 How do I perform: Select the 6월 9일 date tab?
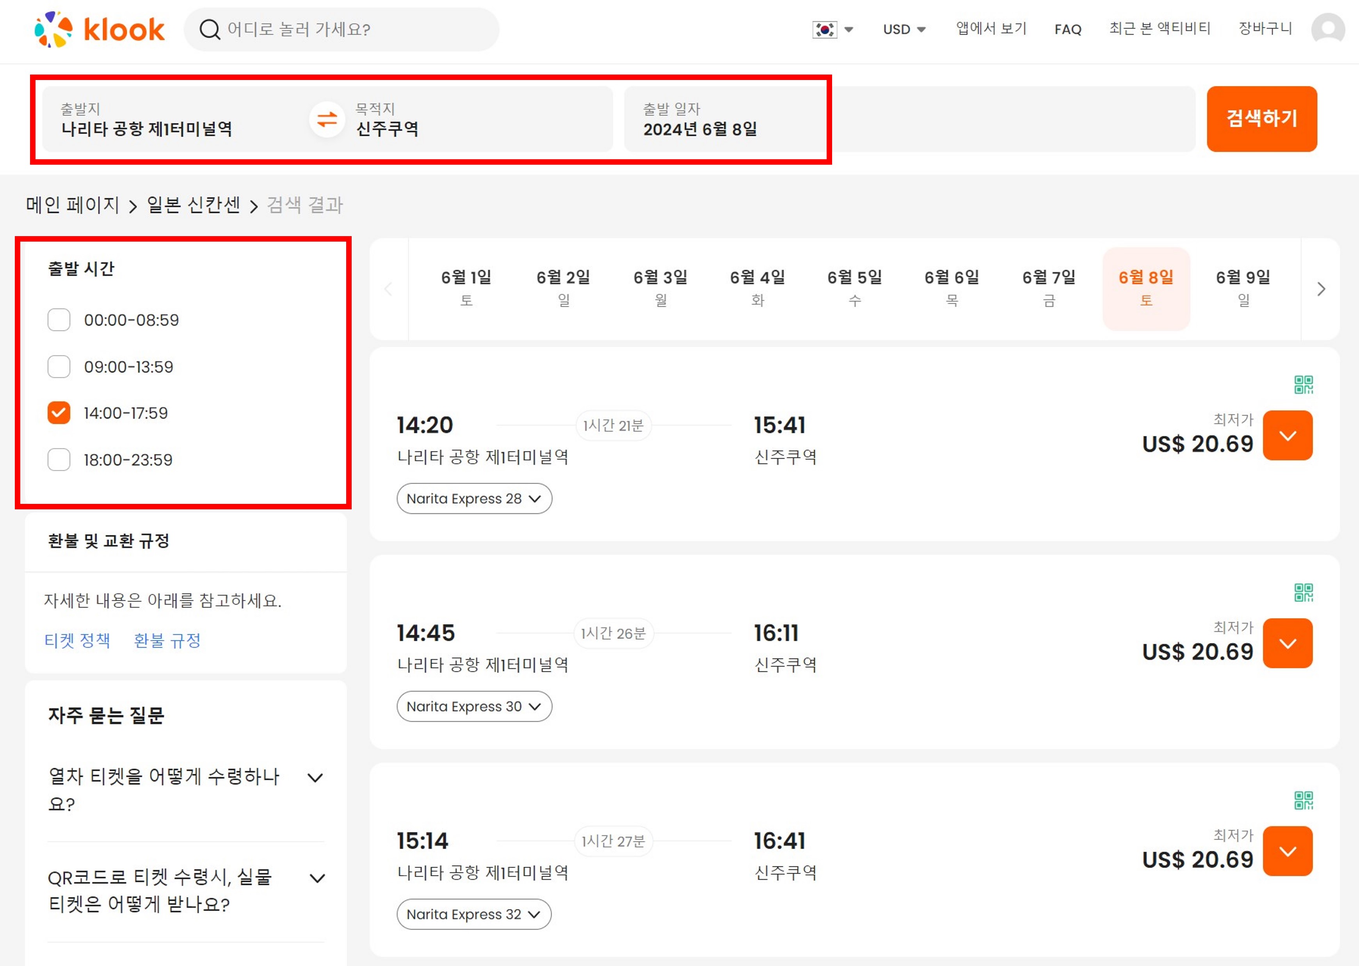tap(1242, 288)
